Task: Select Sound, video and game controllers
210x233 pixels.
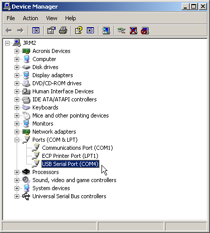Action: coord(74,180)
